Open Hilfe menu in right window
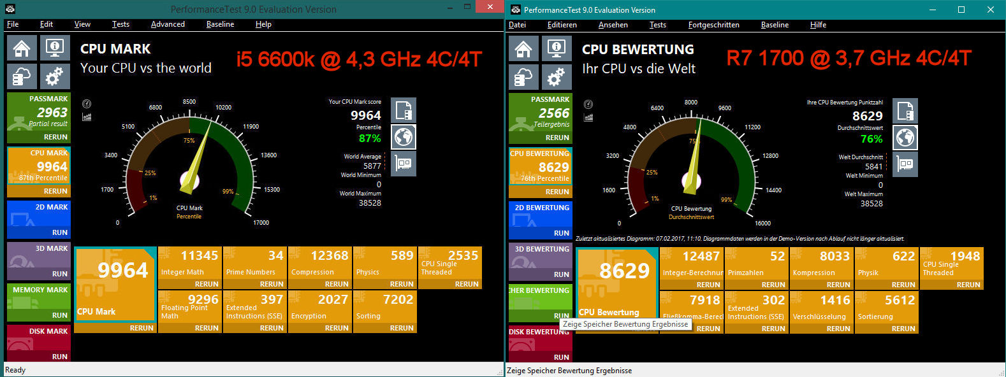Image resolution: width=1006 pixels, height=377 pixels. click(818, 25)
